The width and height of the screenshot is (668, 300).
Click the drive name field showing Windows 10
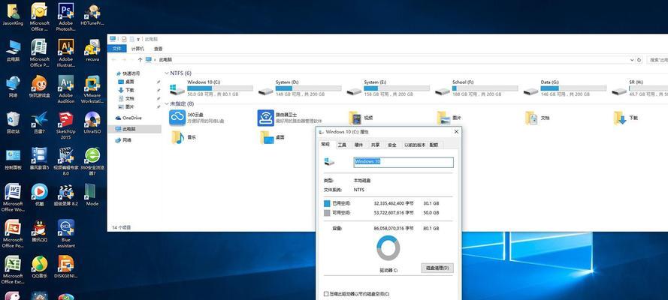click(x=404, y=162)
